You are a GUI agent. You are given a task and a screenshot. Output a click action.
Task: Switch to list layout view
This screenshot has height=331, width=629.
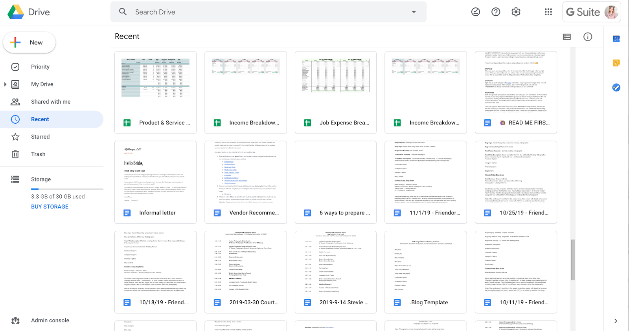coord(567,37)
